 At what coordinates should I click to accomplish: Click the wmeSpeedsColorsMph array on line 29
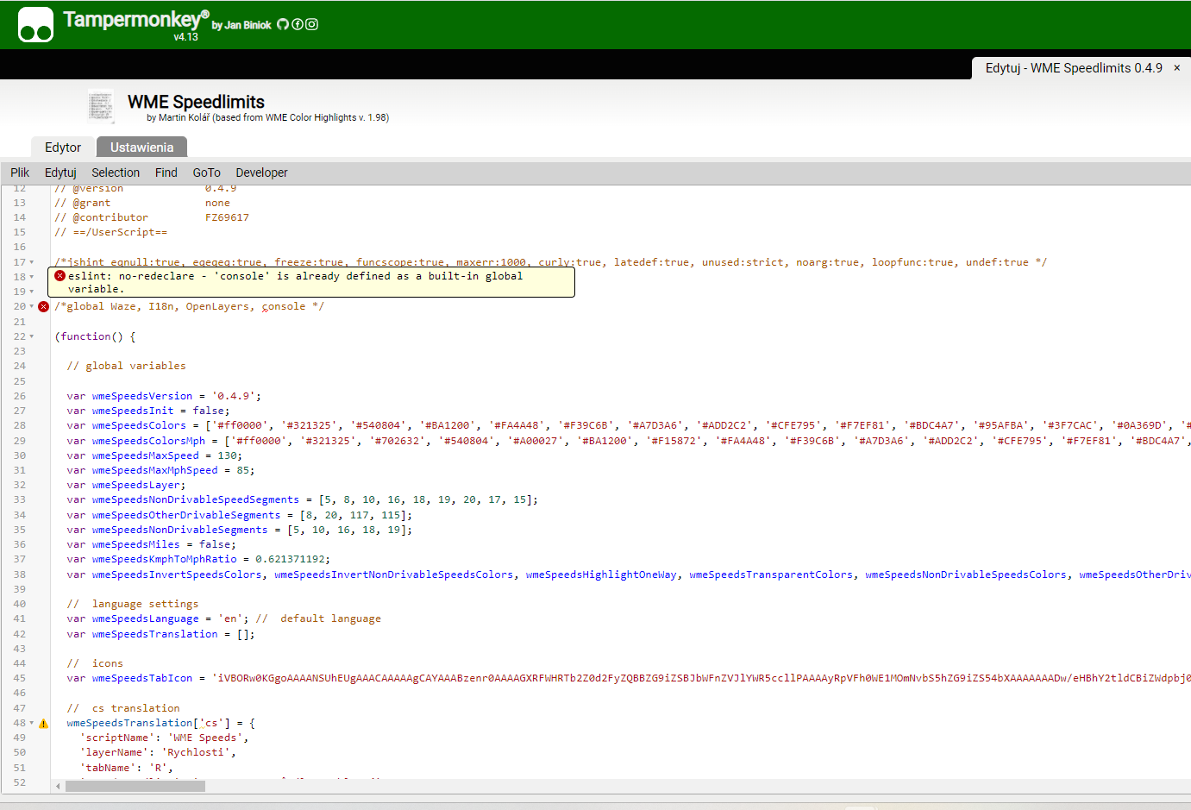(629, 441)
